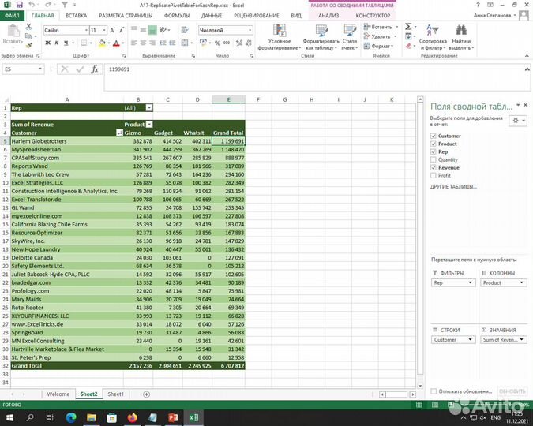Add a new sheet with plus icon
The width and height of the screenshot is (533, 426).
coord(147,394)
